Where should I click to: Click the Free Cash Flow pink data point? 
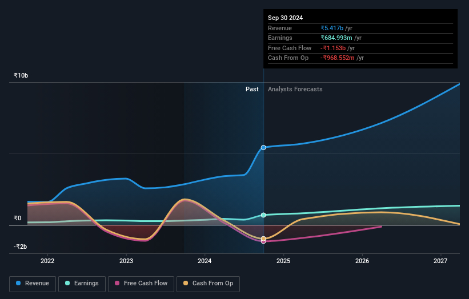point(263,241)
